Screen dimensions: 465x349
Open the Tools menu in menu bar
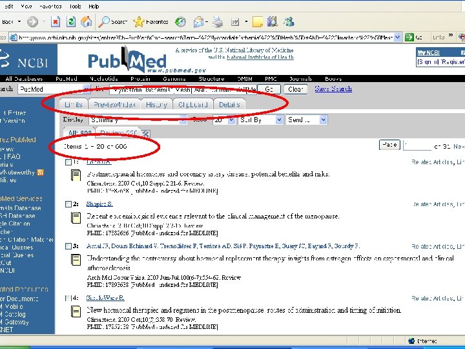[75, 6]
